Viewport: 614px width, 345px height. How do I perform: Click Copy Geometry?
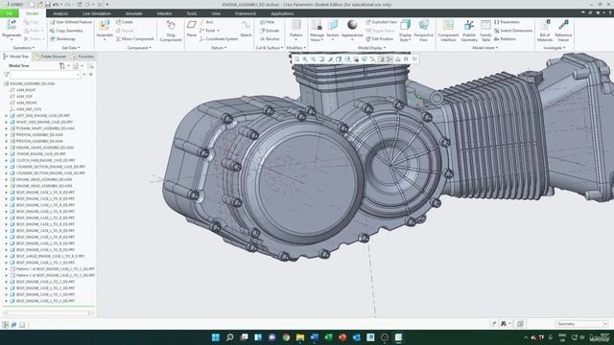pyautogui.click(x=66, y=31)
